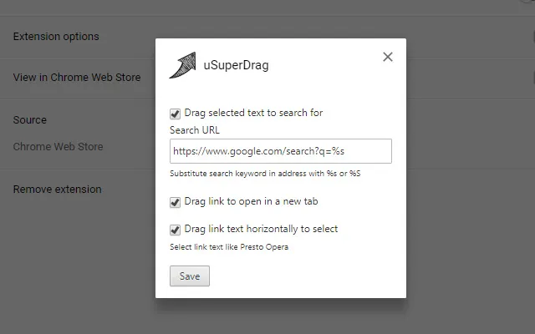Viewport: 535px width, 334px height.
Task: Select the Remove extension row
Action: coord(57,190)
